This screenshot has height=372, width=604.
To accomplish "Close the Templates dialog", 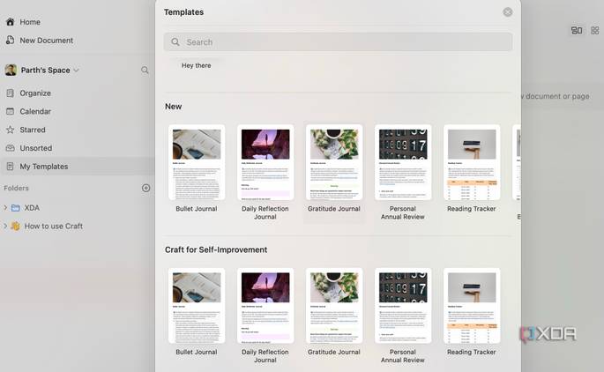I will pos(508,12).
